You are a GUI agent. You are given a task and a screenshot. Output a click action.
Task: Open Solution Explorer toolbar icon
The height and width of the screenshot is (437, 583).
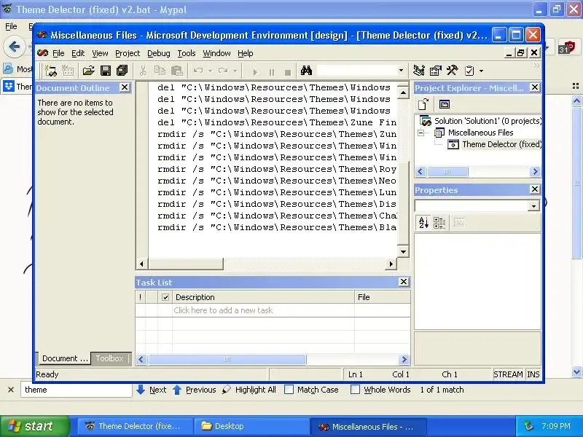coord(418,70)
